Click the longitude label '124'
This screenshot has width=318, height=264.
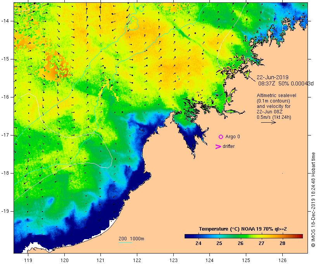[210, 260]
